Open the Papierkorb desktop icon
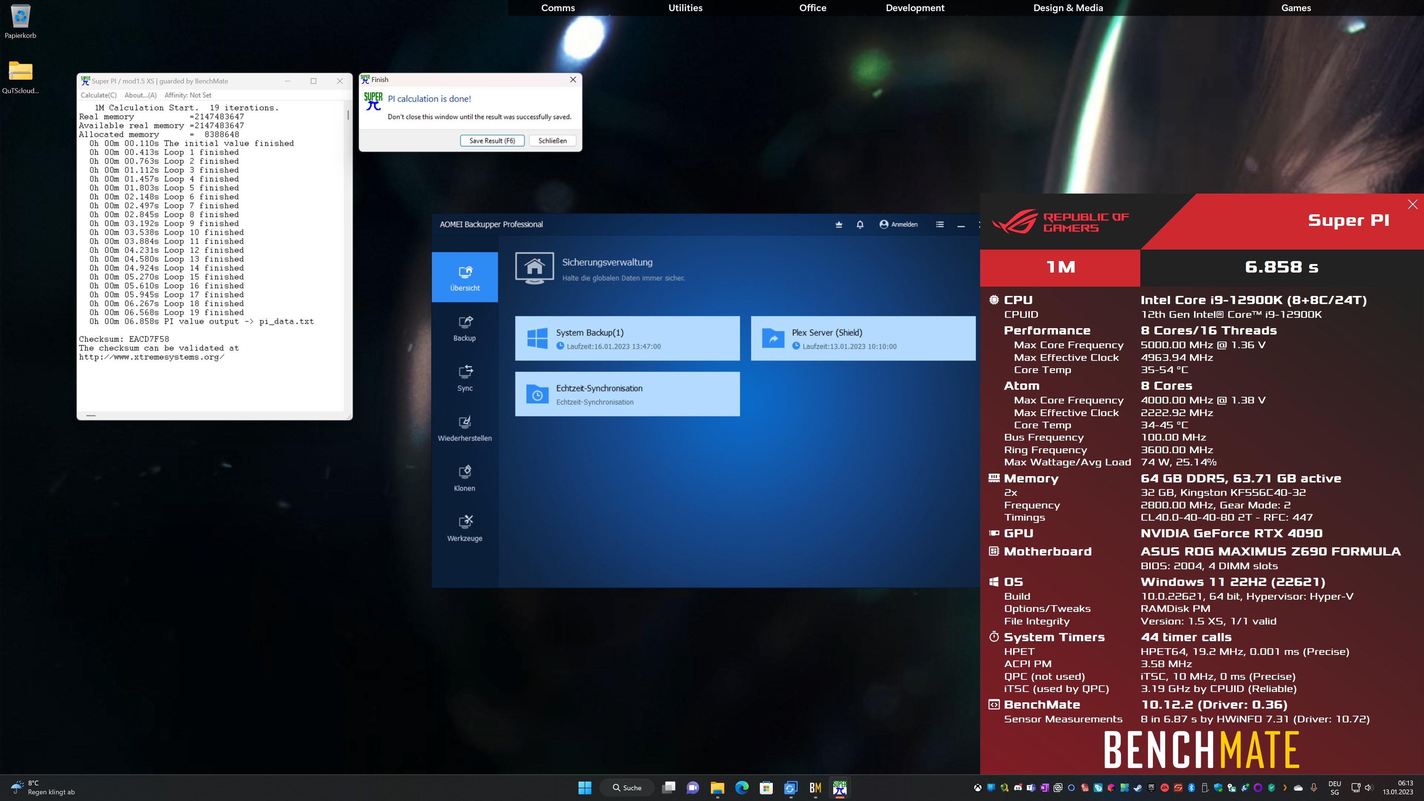This screenshot has width=1424, height=801. pos(20,22)
